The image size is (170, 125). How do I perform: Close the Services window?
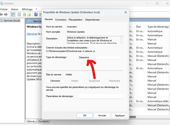[167, 3]
